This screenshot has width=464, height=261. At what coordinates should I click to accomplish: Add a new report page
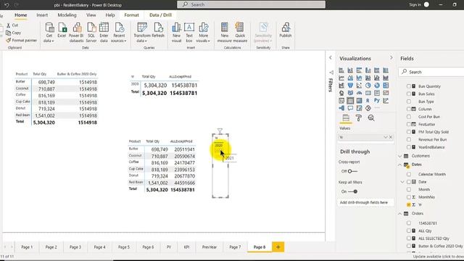(278, 246)
